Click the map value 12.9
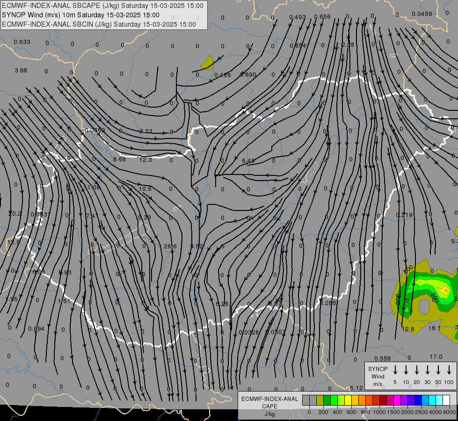The width and height of the screenshot is (458, 421). pyautogui.click(x=14, y=242)
